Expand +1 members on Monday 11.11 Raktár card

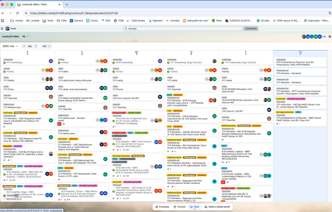point(43,79)
